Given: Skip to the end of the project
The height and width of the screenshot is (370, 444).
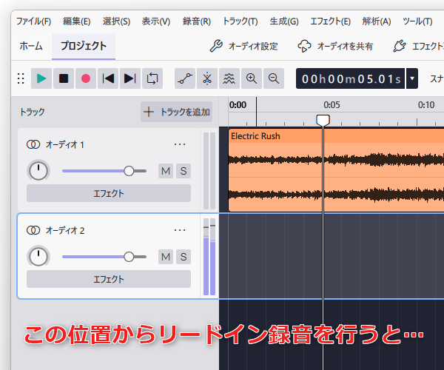Looking at the screenshot, I should tap(130, 78).
